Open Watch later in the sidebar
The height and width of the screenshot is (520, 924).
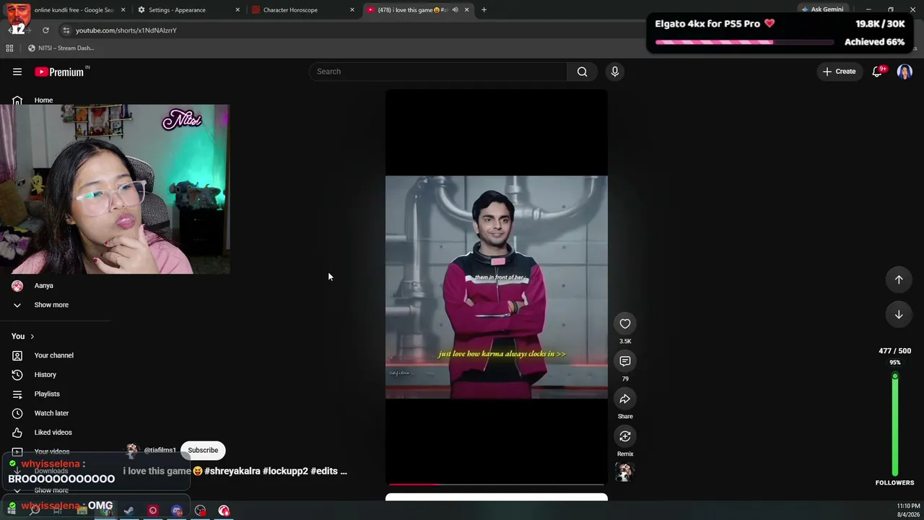(x=51, y=413)
